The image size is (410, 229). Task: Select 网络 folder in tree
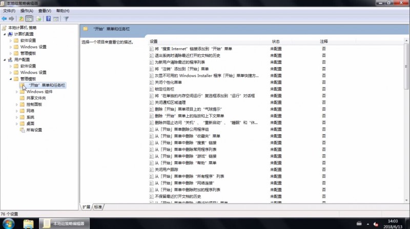coord(30,111)
